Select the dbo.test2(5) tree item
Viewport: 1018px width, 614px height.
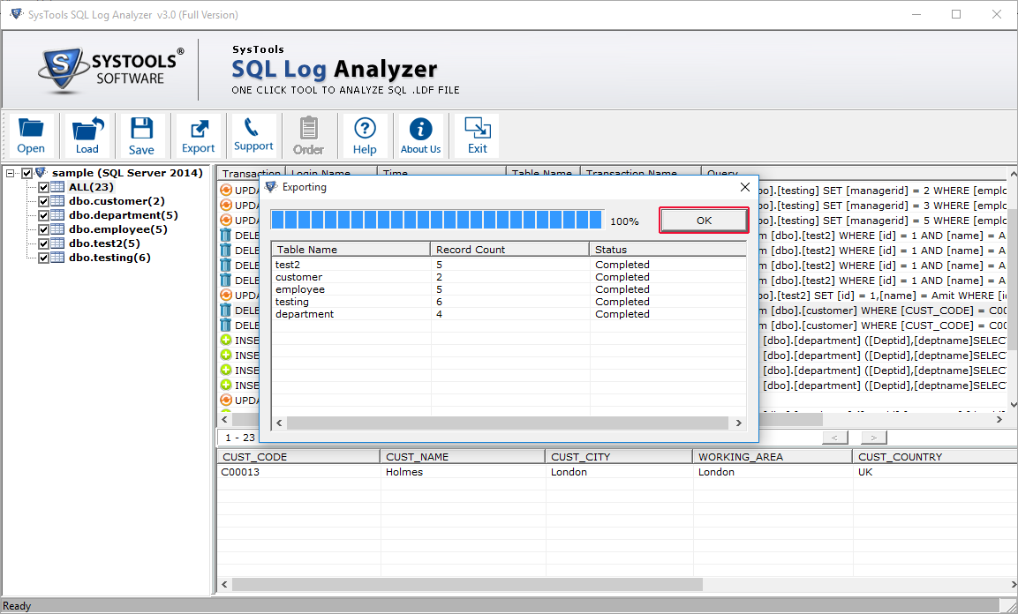point(104,243)
